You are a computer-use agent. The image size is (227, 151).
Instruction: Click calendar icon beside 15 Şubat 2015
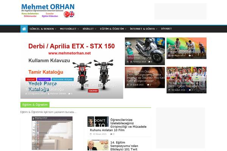click(128, 85)
